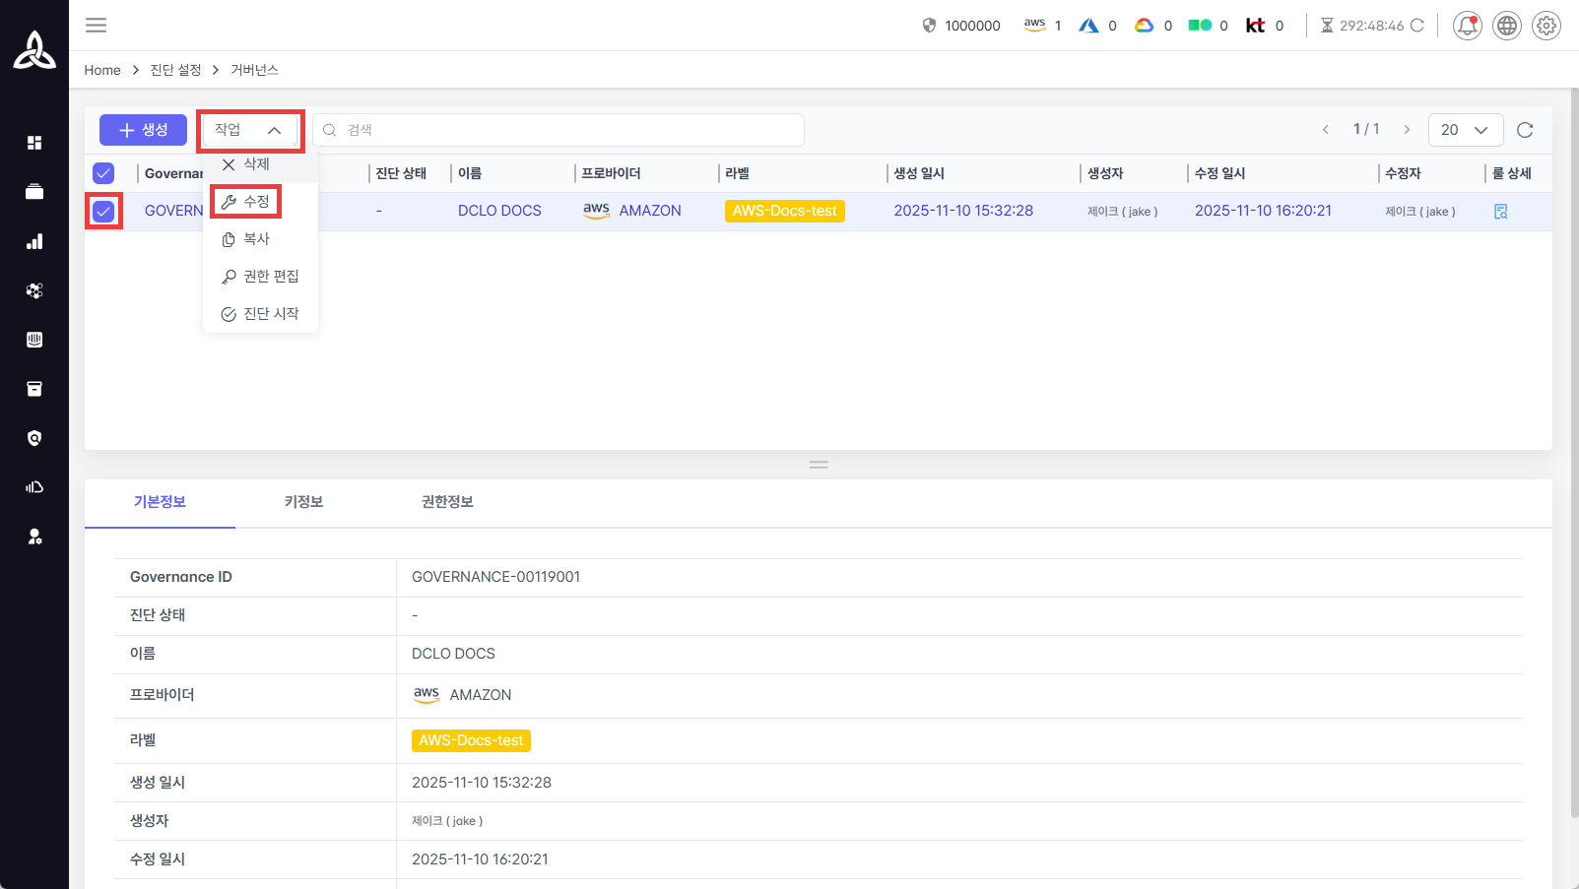Viewport: 1579px width, 889px height.
Task: Open the page size 20 dropdown
Action: pos(1465,130)
